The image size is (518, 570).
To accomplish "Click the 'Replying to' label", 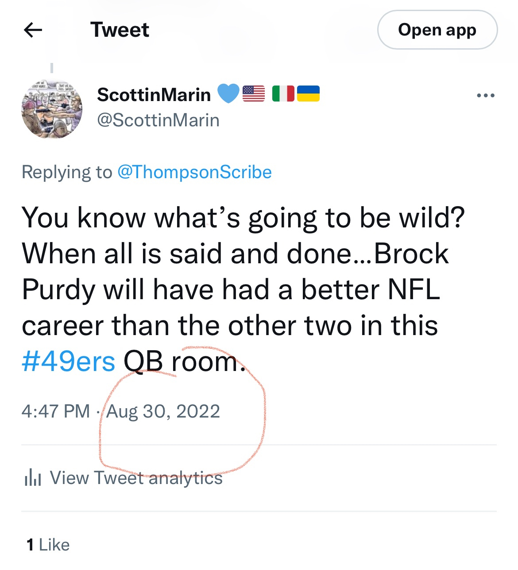I will [x=67, y=172].
